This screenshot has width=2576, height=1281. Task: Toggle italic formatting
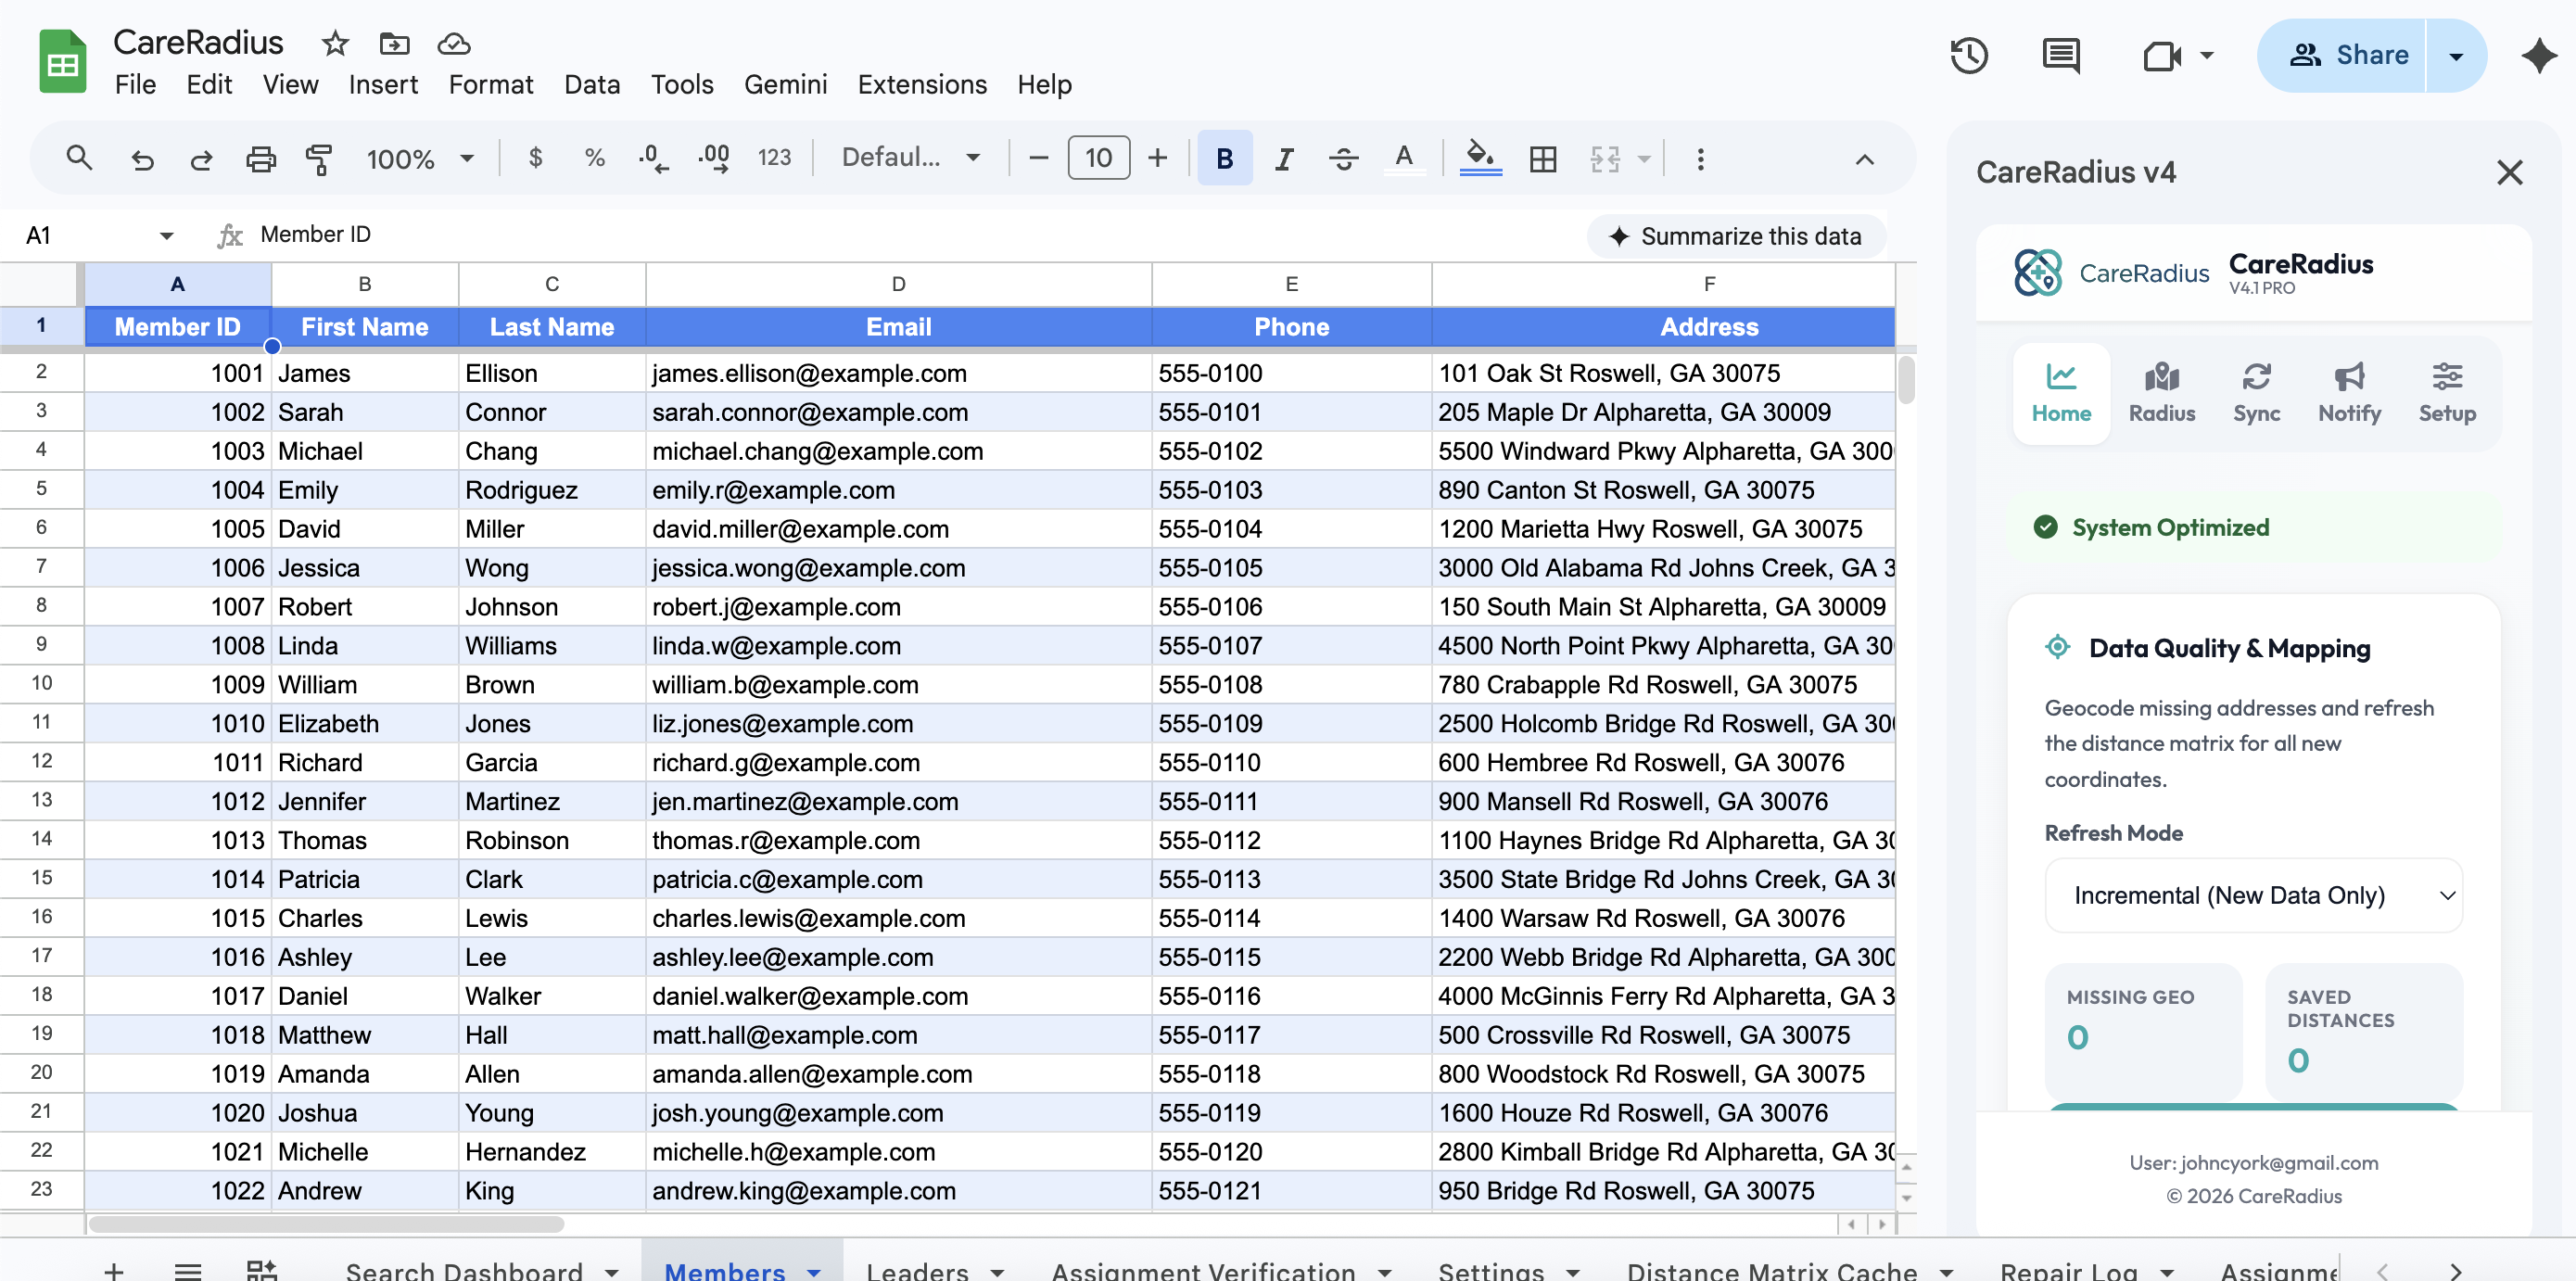(x=1284, y=158)
